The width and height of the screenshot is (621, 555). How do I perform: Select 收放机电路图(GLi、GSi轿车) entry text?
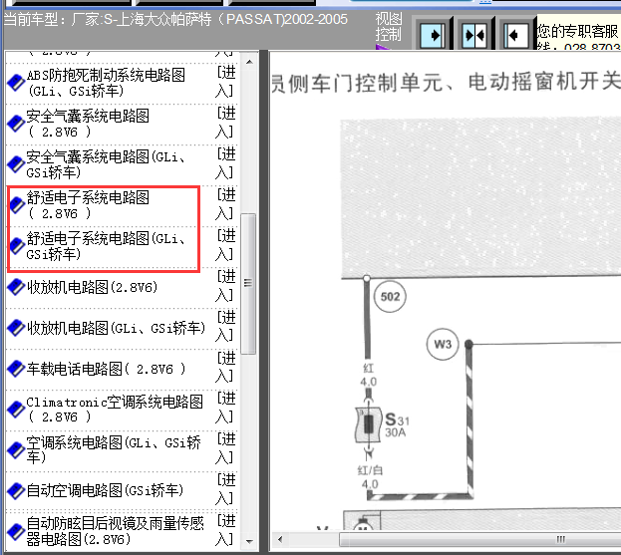click(116, 328)
